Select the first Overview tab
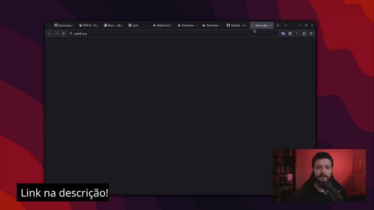 (x=188, y=25)
